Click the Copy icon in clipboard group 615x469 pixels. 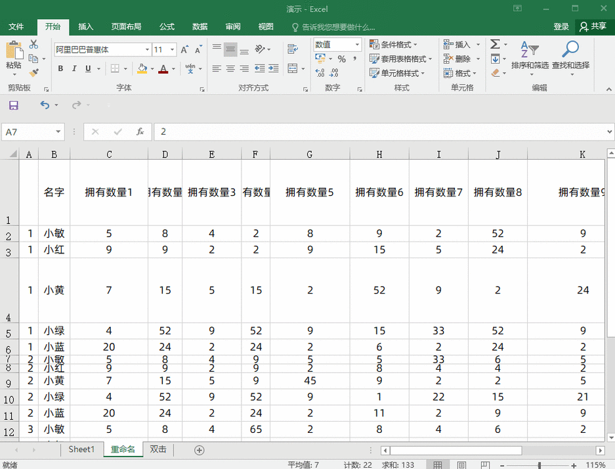(33, 59)
